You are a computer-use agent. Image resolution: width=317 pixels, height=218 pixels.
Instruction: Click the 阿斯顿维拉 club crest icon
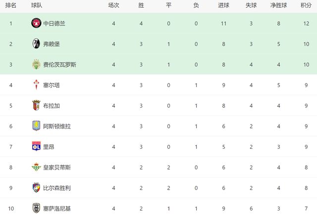click(x=36, y=126)
